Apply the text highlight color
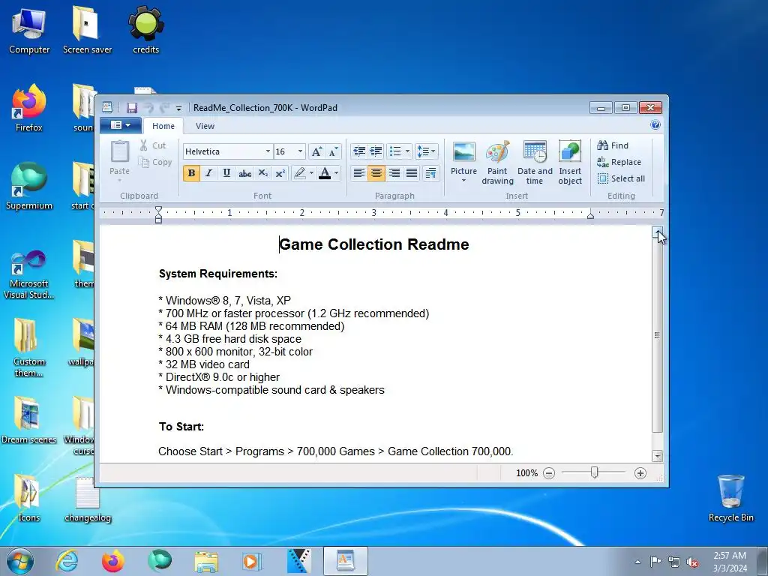Image resolution: width=768 pixels, height=576 pixels. click(299, 173)
